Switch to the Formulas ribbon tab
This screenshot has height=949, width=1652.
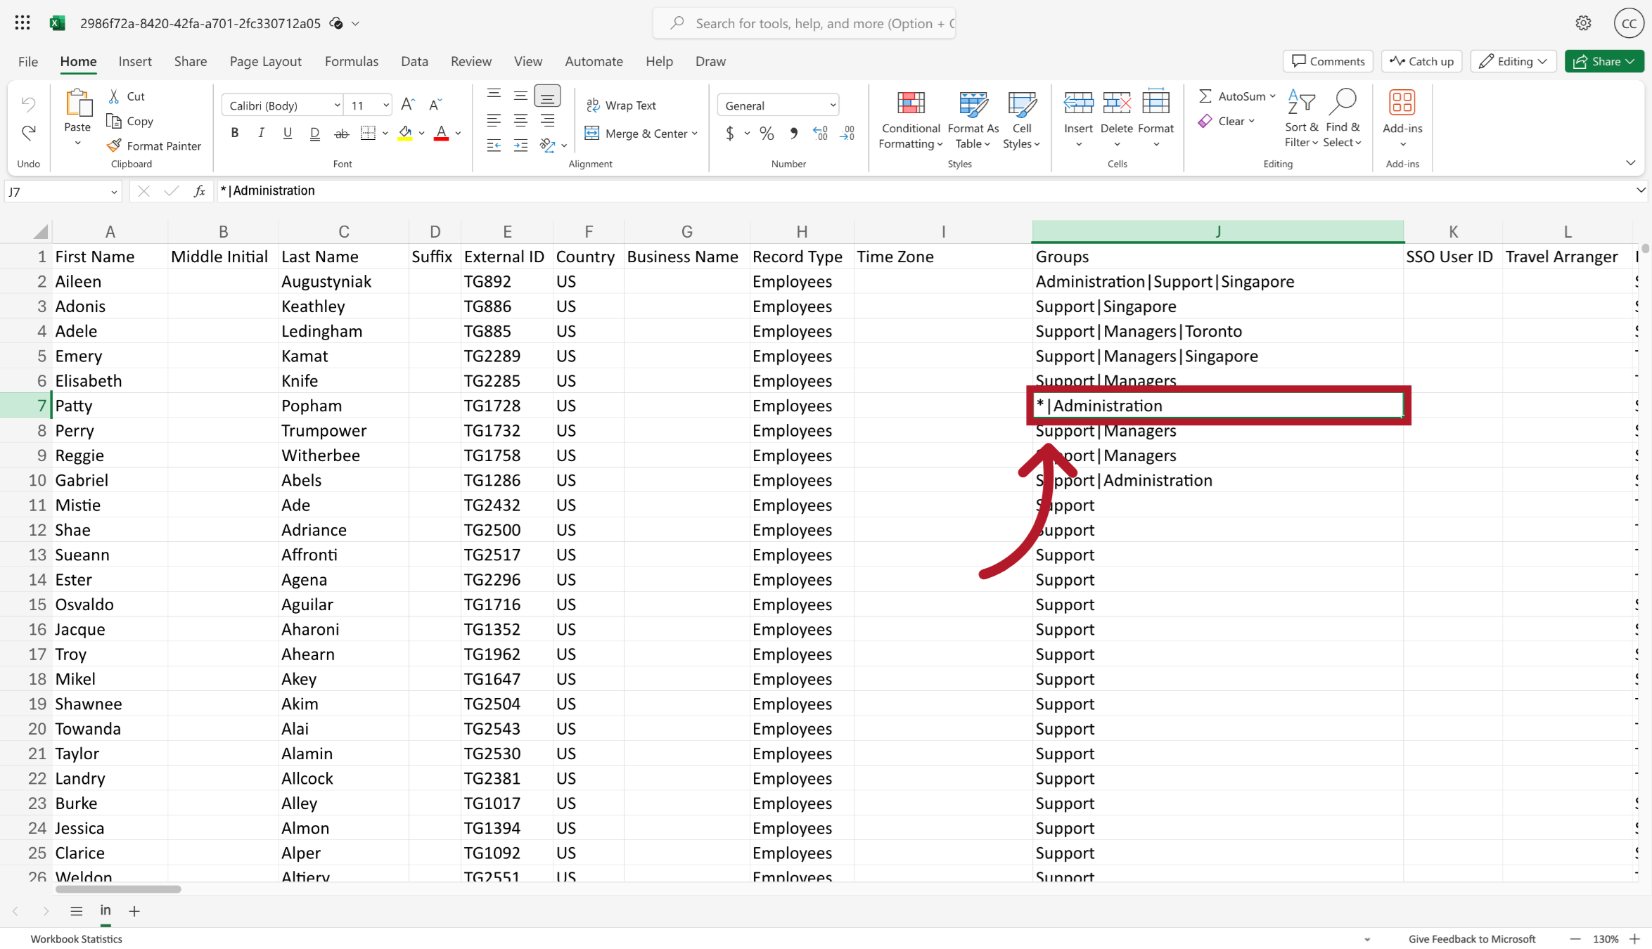[x=352, y=61]
